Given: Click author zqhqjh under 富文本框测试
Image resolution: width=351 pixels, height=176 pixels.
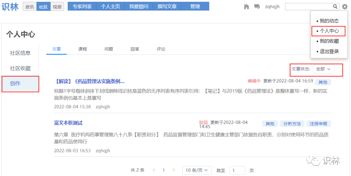Looking at the screenshot, I should (103, 151).
